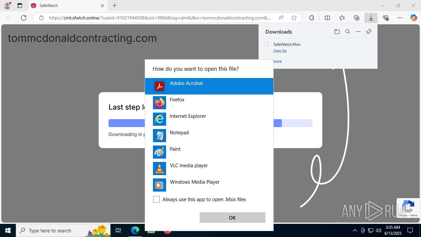
Task: Open Collections toolbar icon
Action: click(x=357, y=18)
